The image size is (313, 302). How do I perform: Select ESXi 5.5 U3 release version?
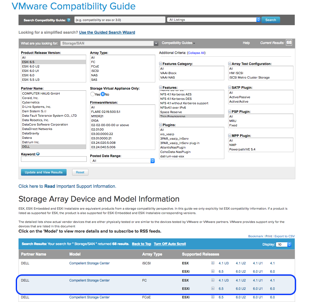coord(54,80)
